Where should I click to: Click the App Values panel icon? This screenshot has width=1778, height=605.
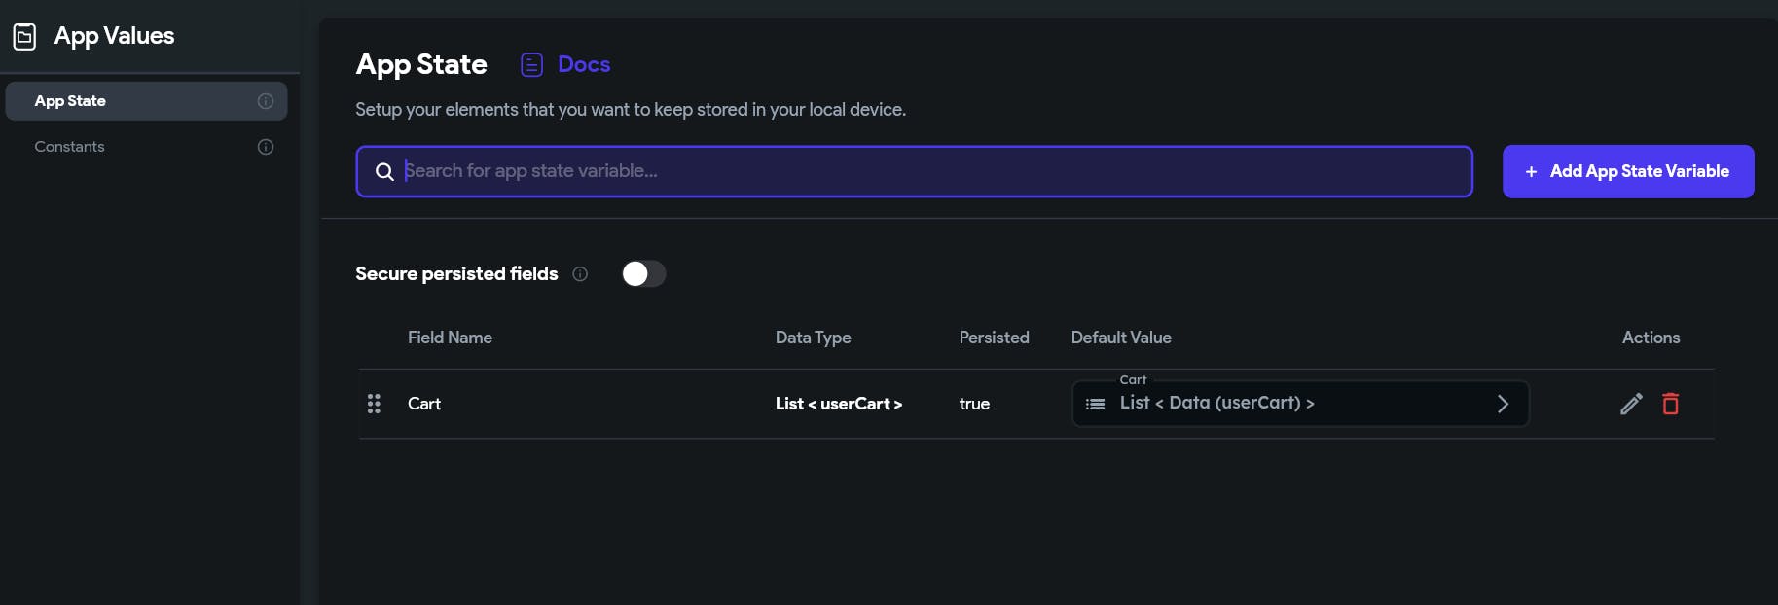pos(24,37)
